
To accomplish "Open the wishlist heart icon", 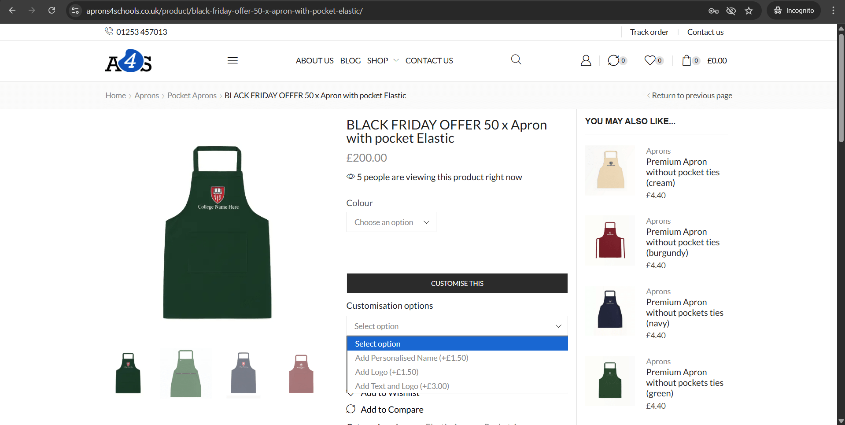I will (650, 60).
